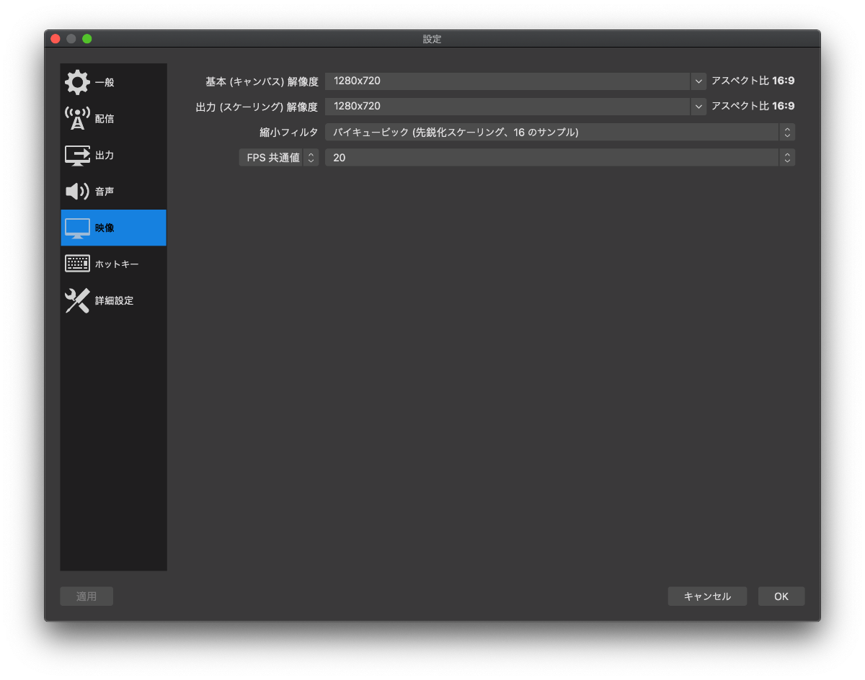Click the blue monitor icon for 映像
The image size is (865, 680).
pyautogui.click(x=77, y=228)
